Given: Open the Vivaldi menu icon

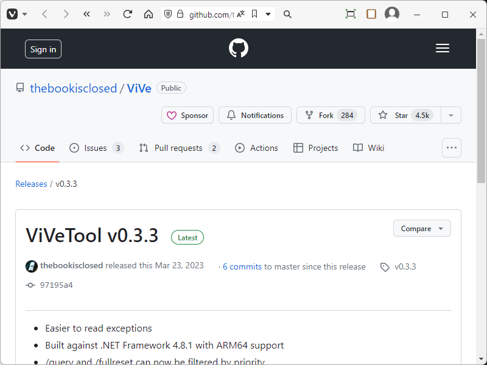Looking at the screenshot, I should tap(12, 14).
